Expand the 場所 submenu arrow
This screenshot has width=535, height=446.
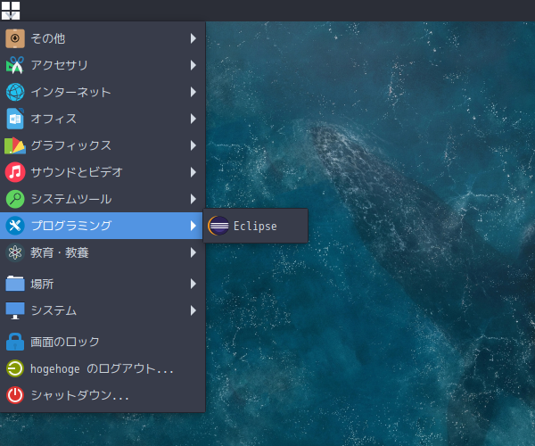(193, 284)
